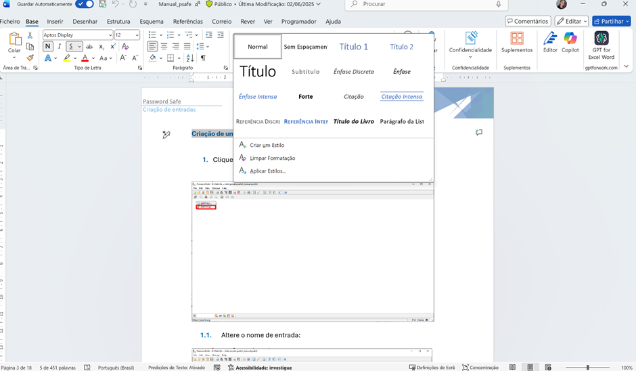Click the zoom slider in status bar
The image size is (636, 371).
click(587, 367)
